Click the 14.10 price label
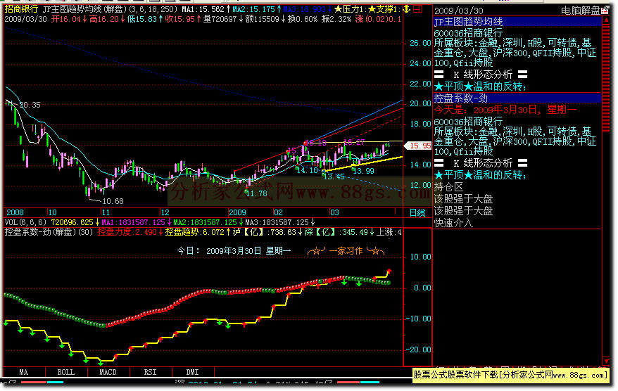Screen dimensions: 618x391 point(307,170)
